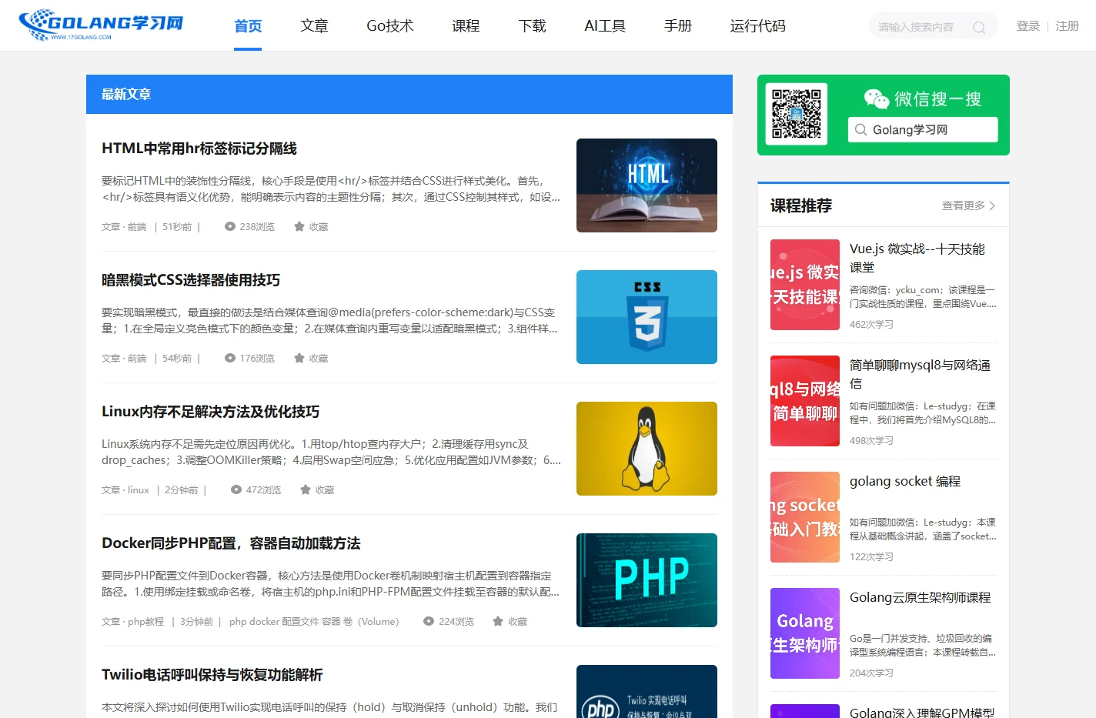Focus the 请输入搜索内容 search field
Image resolution: width=1096 pixels, height=718 pixels.
[933, 27]
